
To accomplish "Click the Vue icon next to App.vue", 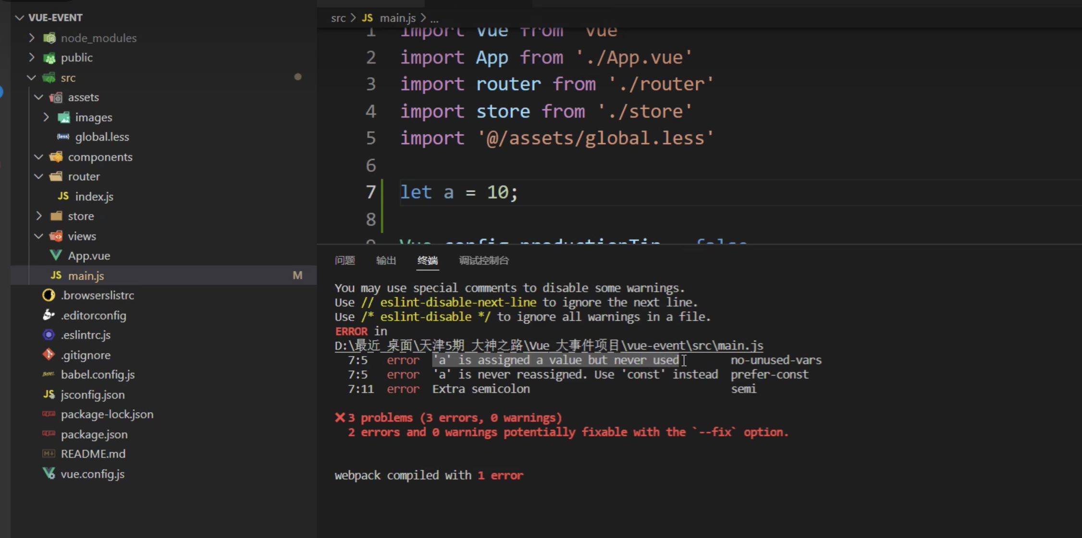I will pyautogui.click(x=56, y=256).
